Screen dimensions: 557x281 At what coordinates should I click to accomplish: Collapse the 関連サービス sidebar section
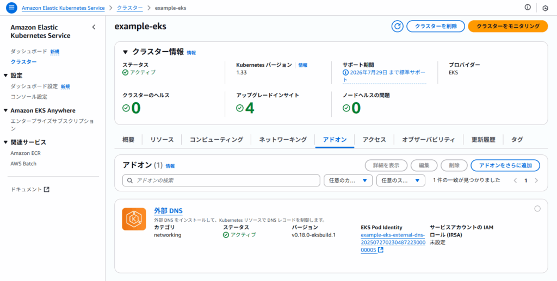click(5, 142)
